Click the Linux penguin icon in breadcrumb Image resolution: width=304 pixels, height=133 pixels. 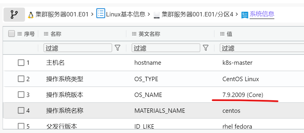click(x=31, y=15)
